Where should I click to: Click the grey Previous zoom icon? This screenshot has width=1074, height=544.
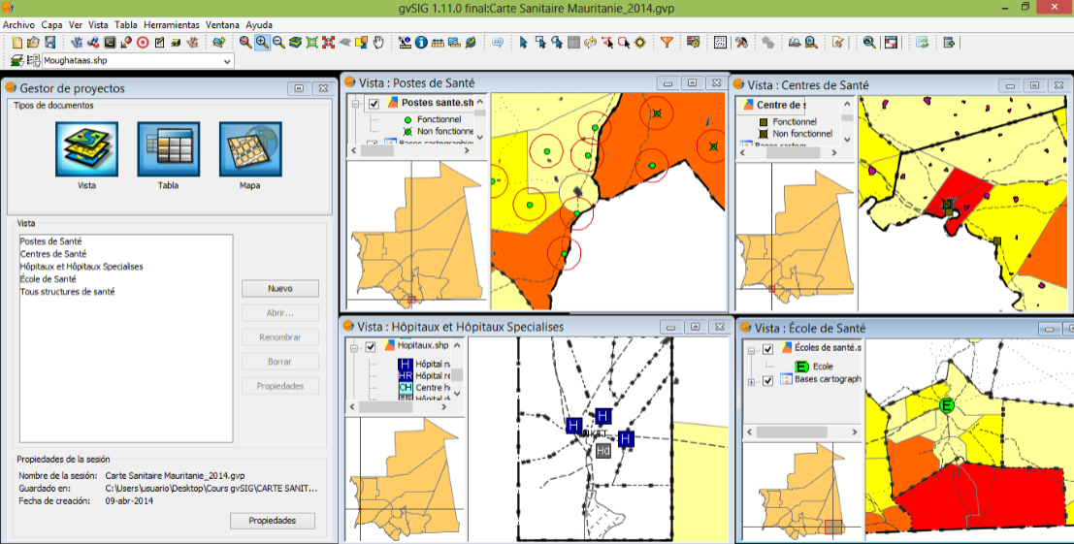coord(345,43)
